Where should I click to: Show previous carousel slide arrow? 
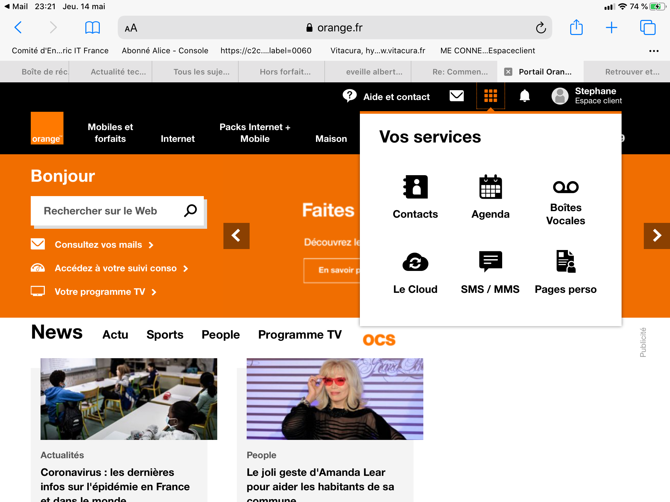[236, 236]
